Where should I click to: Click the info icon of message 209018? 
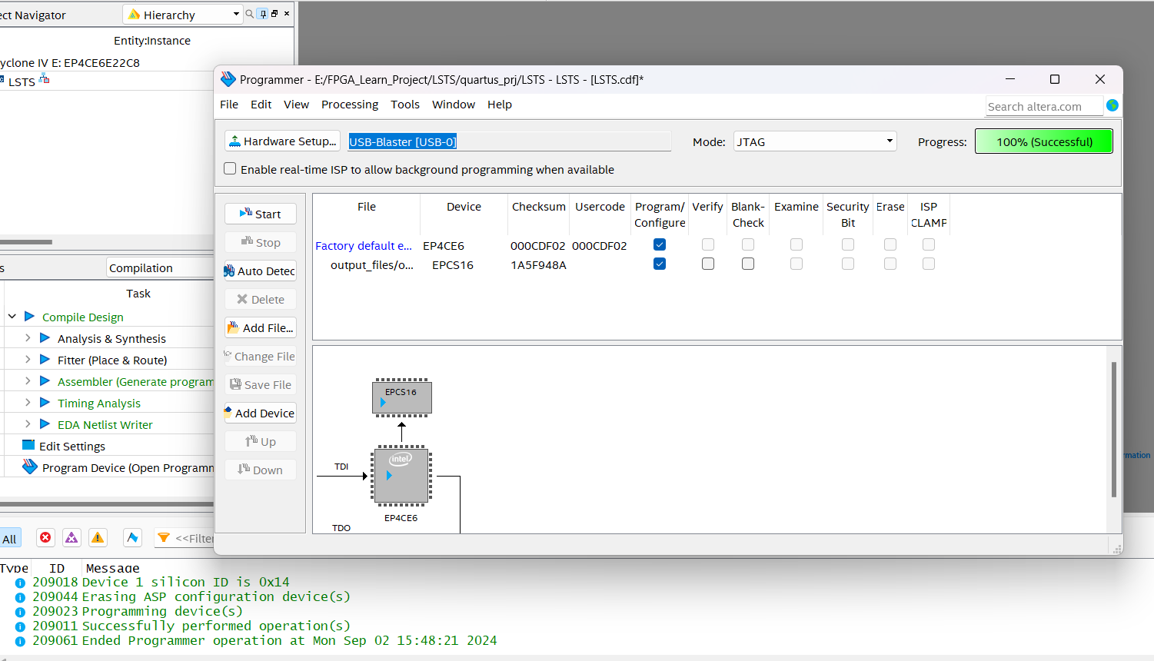[20, 583]
